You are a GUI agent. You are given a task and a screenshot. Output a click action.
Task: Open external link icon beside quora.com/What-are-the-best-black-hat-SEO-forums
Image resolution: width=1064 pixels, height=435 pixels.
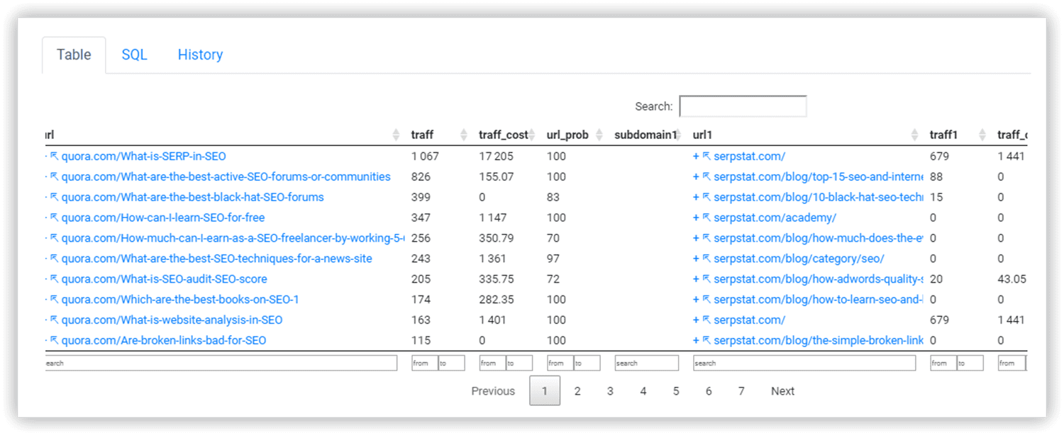point(54,198)
